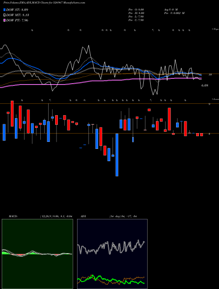Select the 'DOW MT: 8.13' legend text

tap(18, 15)
